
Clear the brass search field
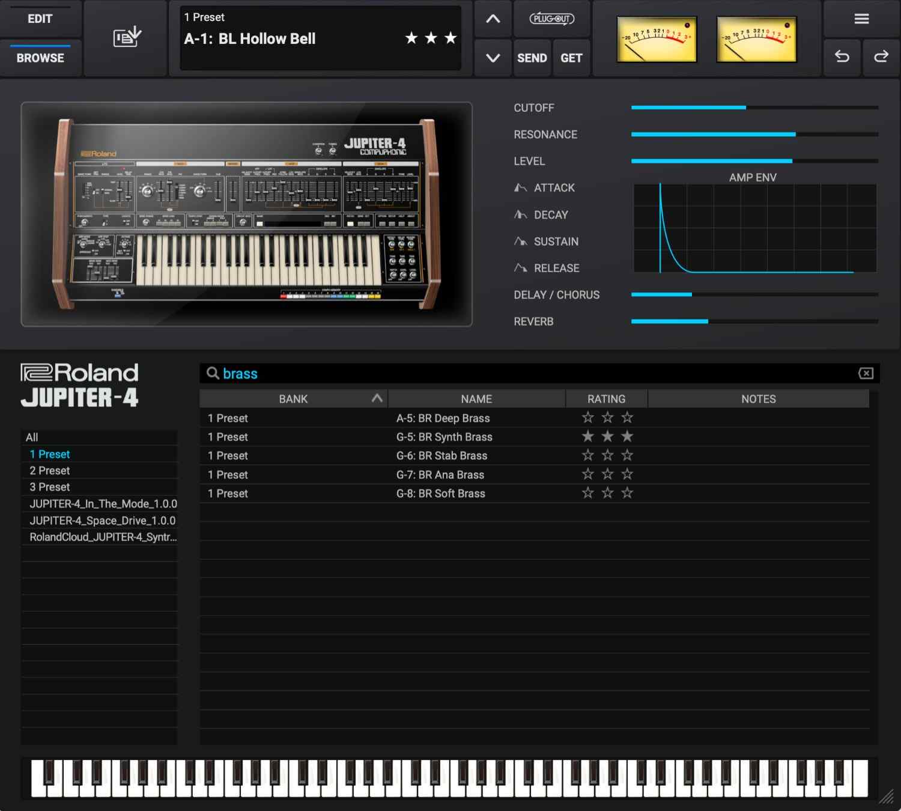click(866, 374)
